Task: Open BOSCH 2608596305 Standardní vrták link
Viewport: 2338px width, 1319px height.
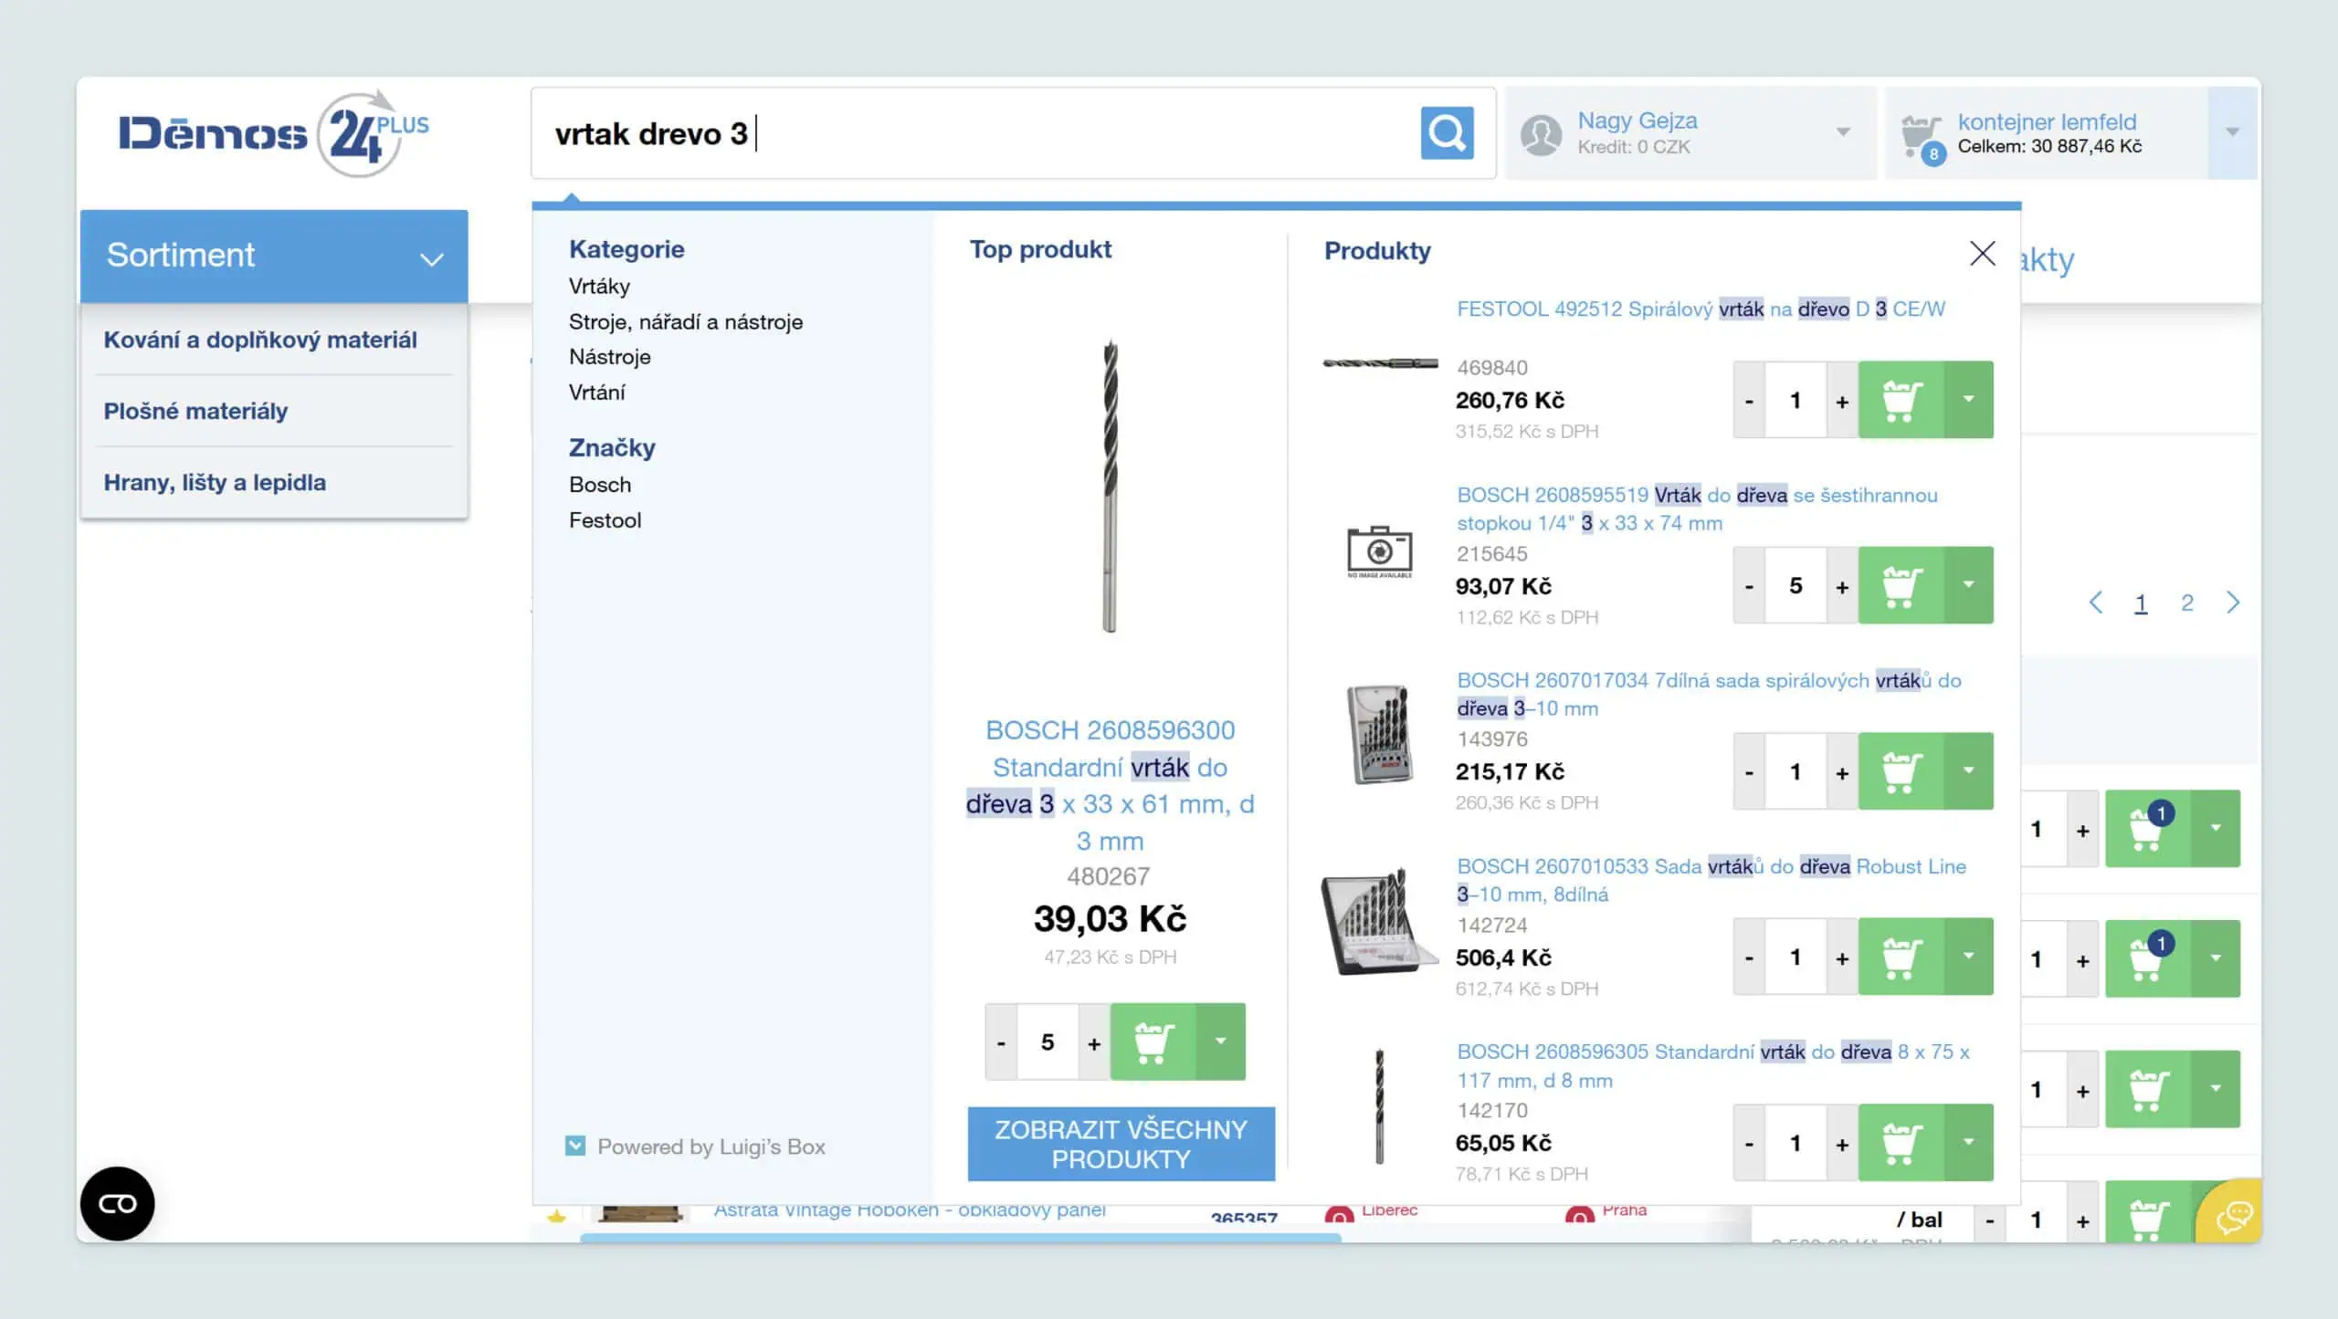Action: click(1713, 1066)
